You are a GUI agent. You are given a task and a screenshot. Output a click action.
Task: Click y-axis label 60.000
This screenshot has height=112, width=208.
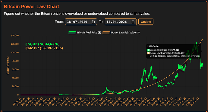(15, 69)
